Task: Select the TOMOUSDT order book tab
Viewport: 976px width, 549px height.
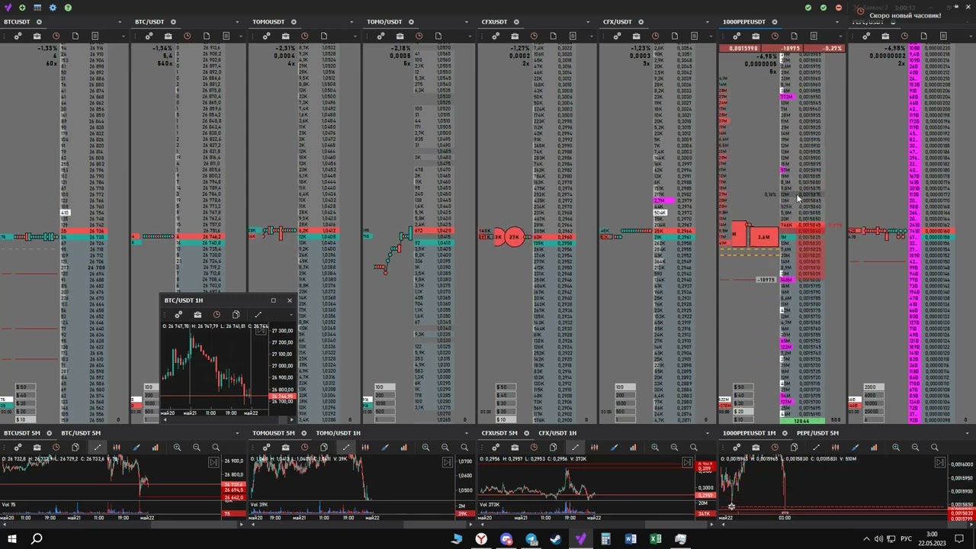Action: pos(269,22)
